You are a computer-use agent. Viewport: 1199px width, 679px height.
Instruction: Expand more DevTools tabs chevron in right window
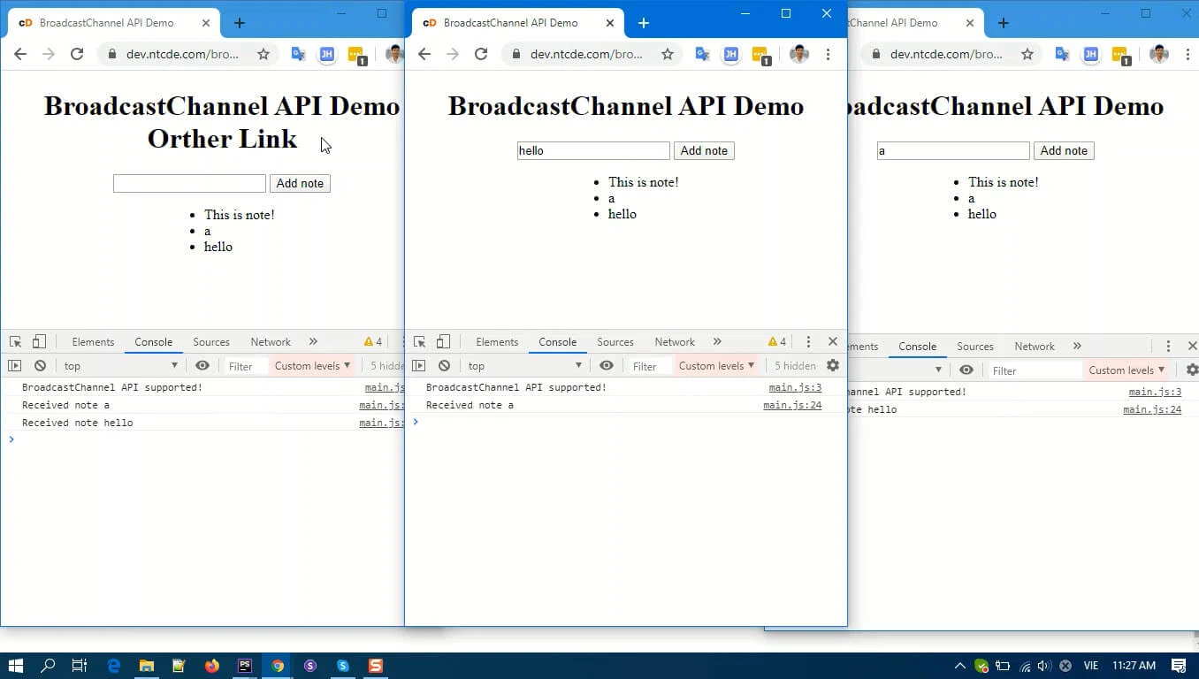[x=1077, y=347]
